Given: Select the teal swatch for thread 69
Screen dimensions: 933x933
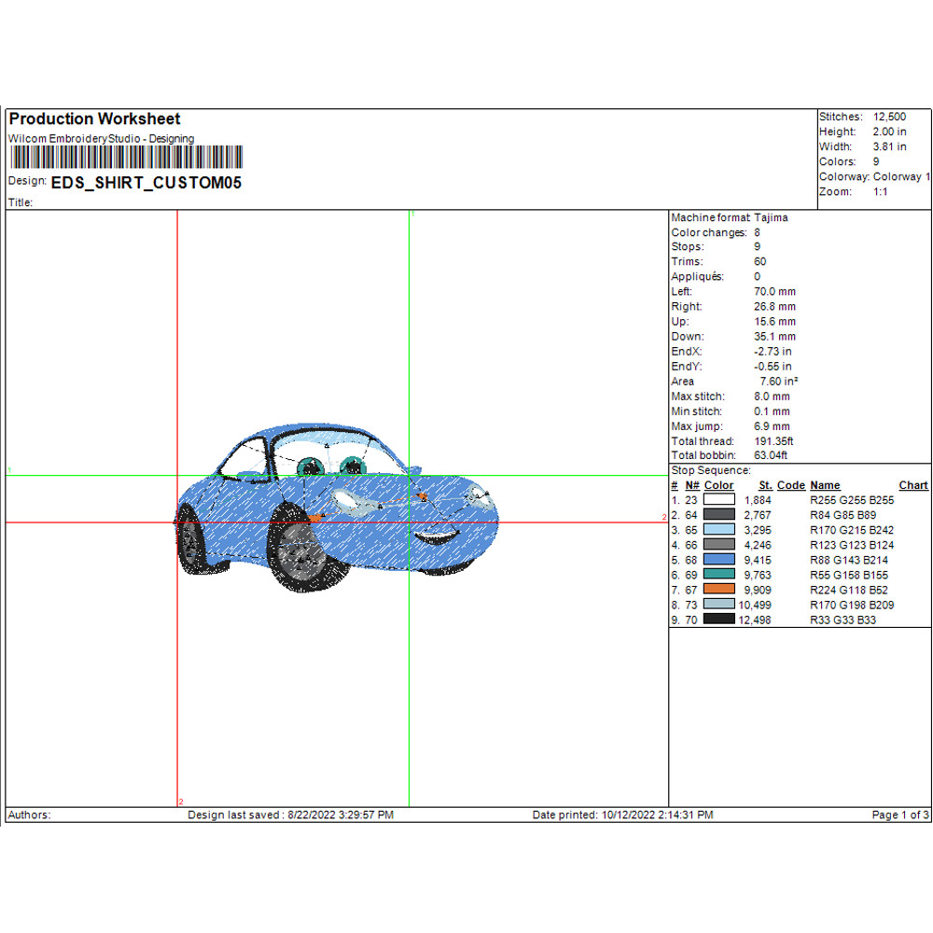Looking at the screenshot, I should point(719,575).
